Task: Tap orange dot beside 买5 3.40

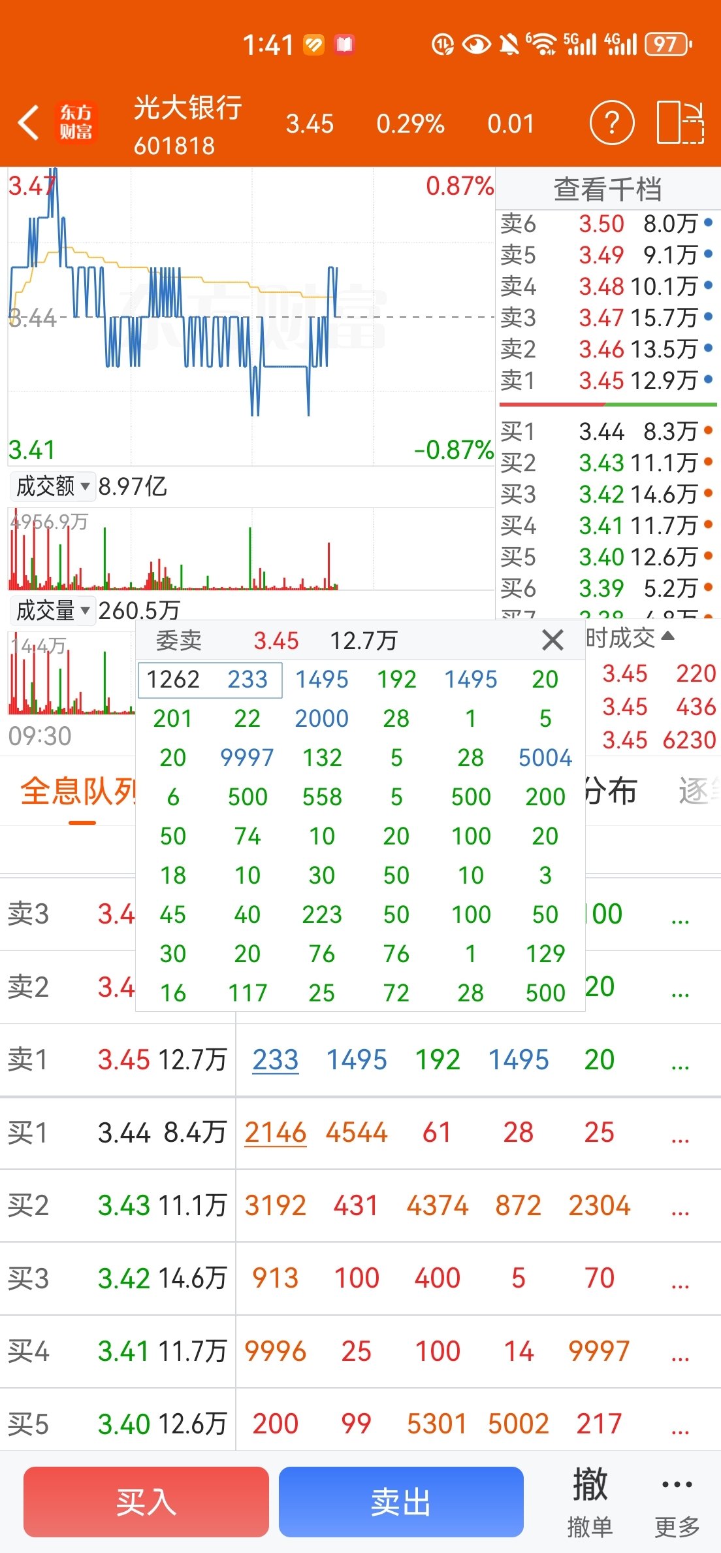Action: click(x=709, y=556)
